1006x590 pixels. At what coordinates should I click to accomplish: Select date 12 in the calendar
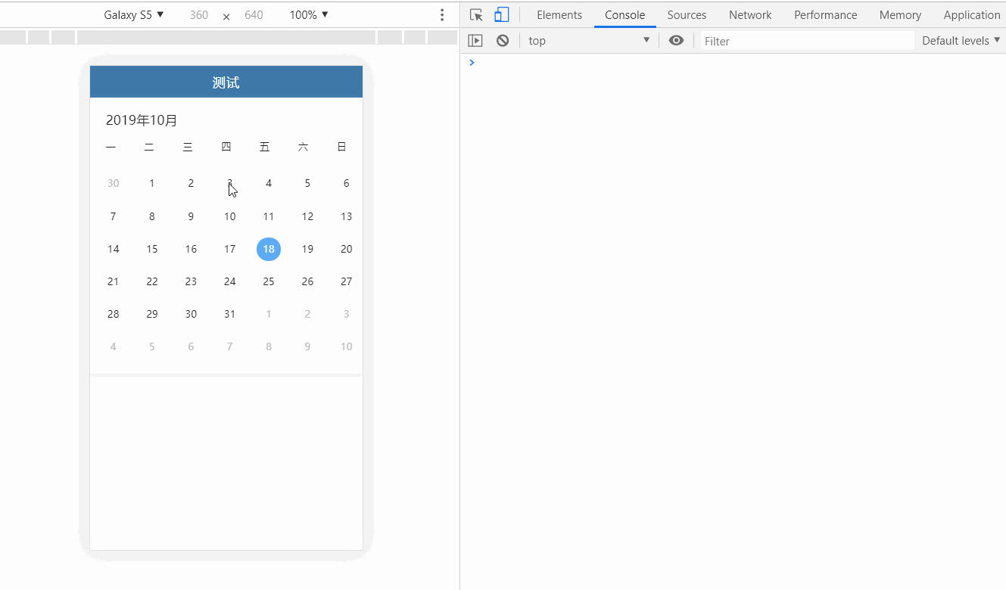307,216
